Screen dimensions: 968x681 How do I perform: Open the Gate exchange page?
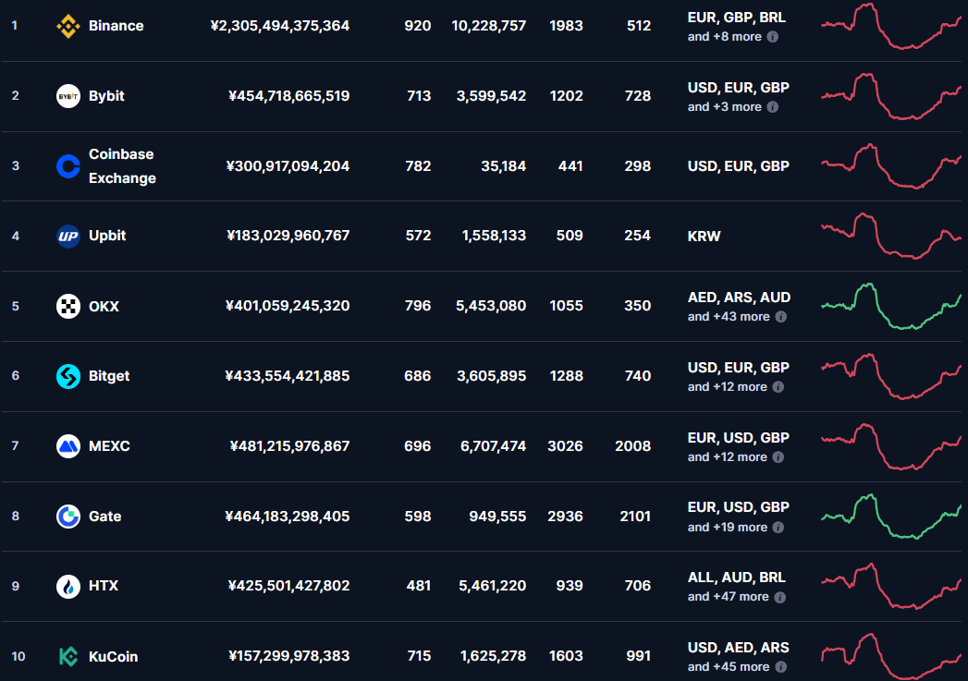(x=105, y=517)
